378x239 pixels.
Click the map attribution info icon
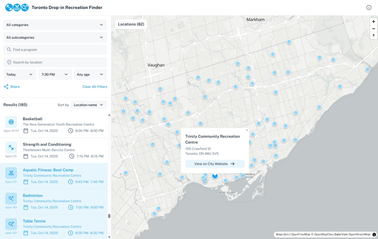(x=374, y=235)
